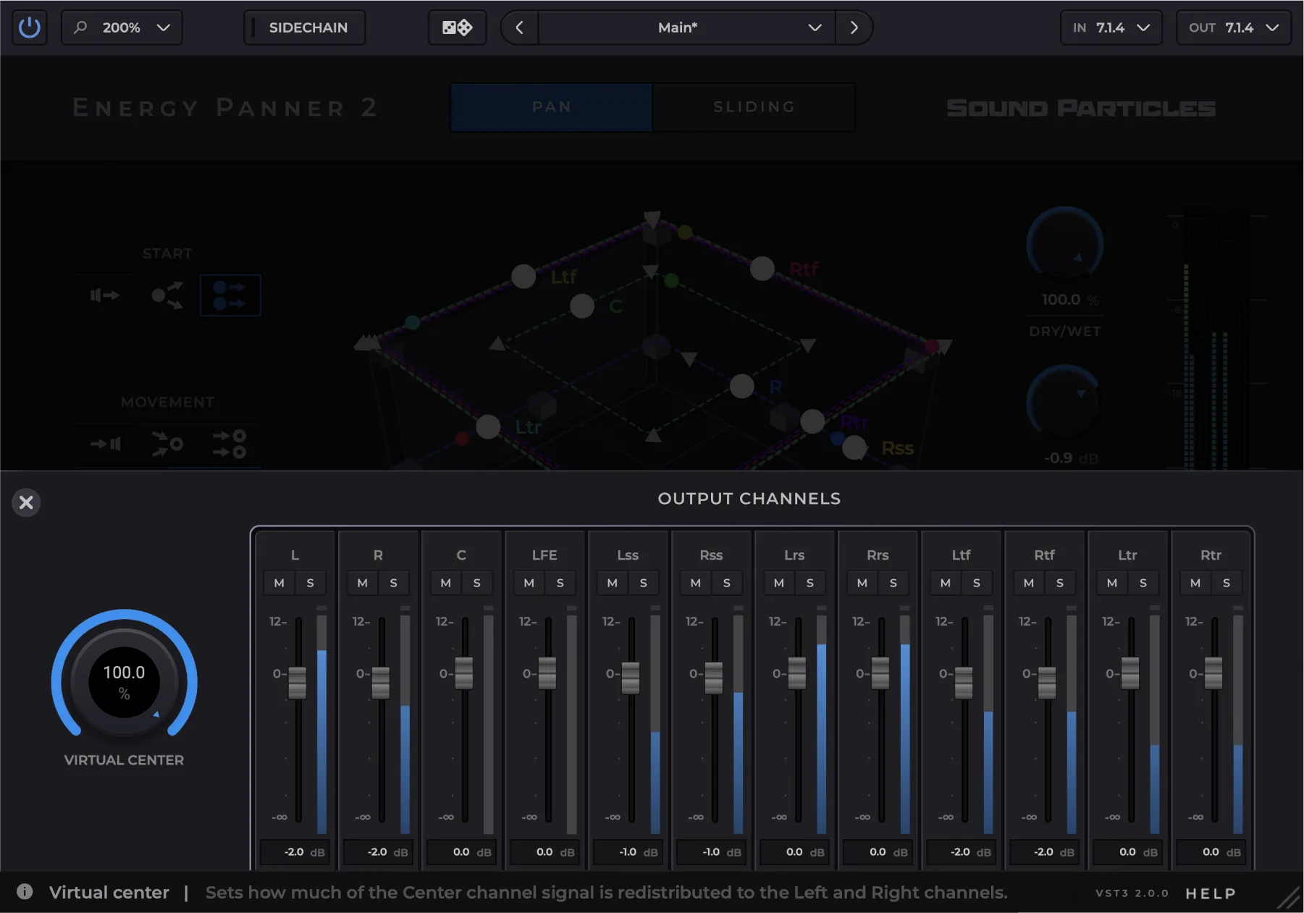
Task: Click the resize grip in the corner
Action: click(1288, 899)
